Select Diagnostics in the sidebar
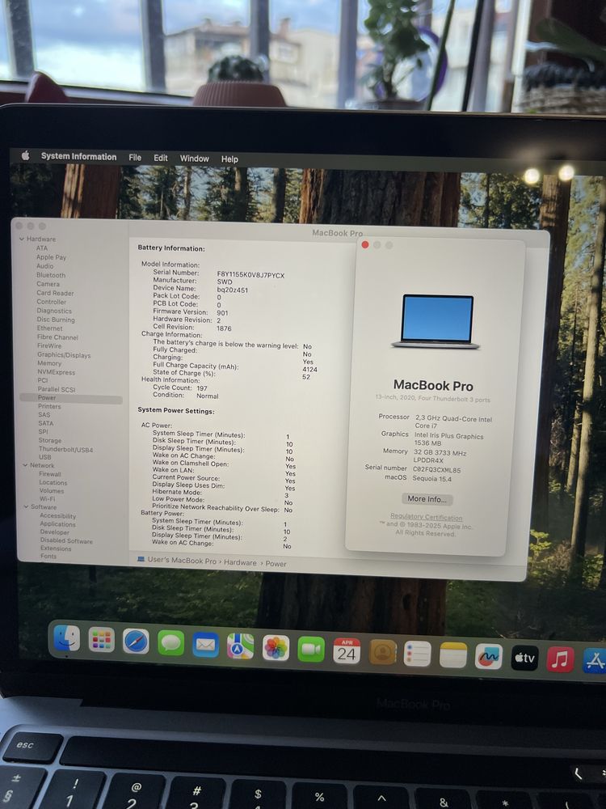This screenshot has height=809, width=606. tap(54, 311)
